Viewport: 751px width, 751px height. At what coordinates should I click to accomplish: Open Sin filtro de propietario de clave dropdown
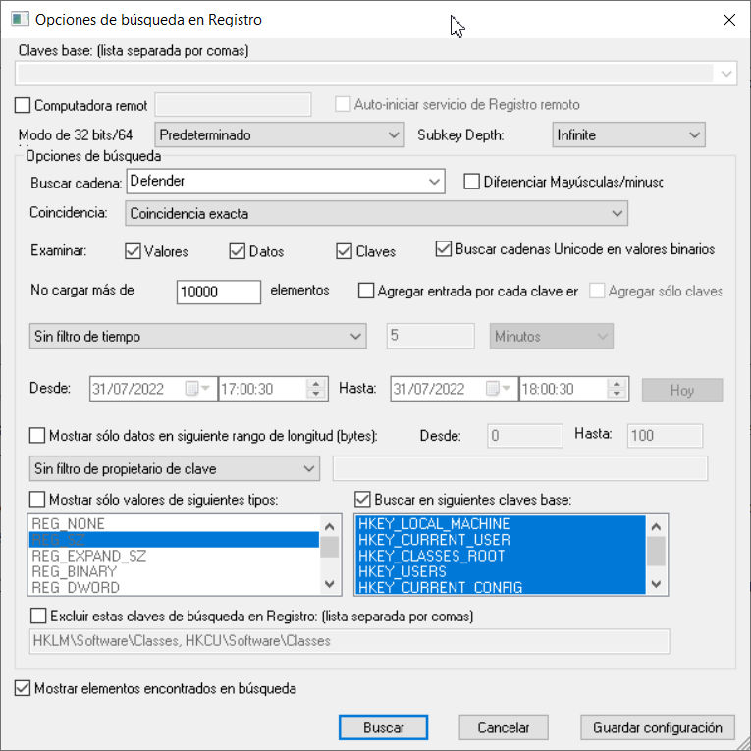pyautogui.click(x=309, y=468)
